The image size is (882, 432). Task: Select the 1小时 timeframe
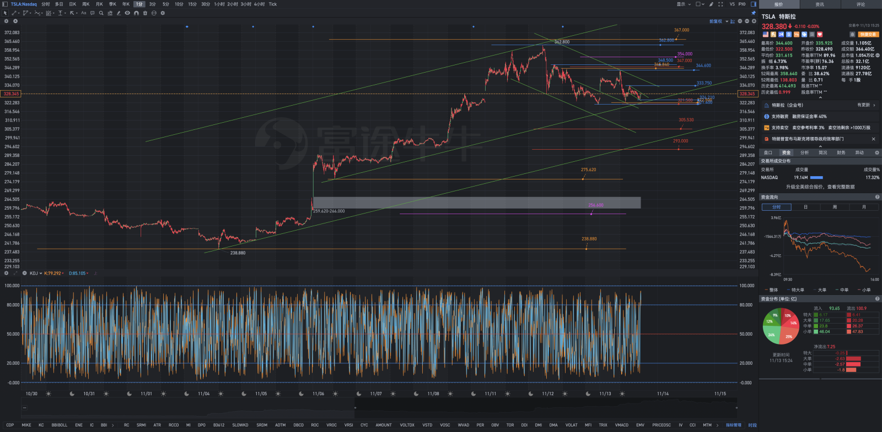point(219,4)
